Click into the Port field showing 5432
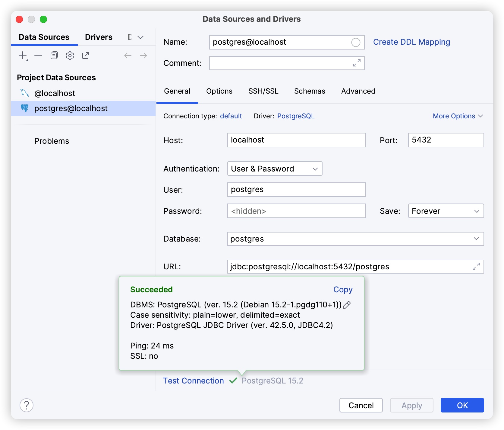Image resolution: width=504 pixels, height=430 pixels. coord(446,140)
